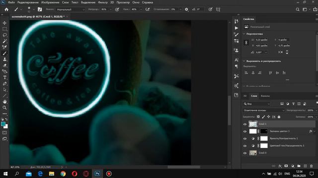Open the Edit Toolbar three-dots button
This screenshot has height=178, width=318.
pos(4,114)
